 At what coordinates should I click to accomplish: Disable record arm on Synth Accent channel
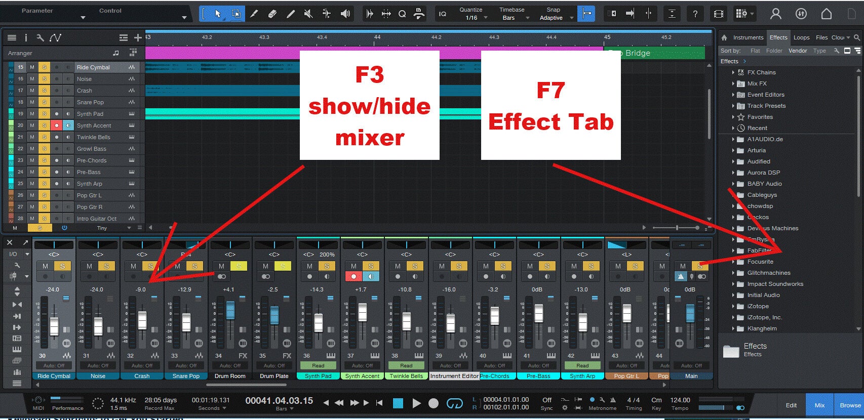coord(354,276)
